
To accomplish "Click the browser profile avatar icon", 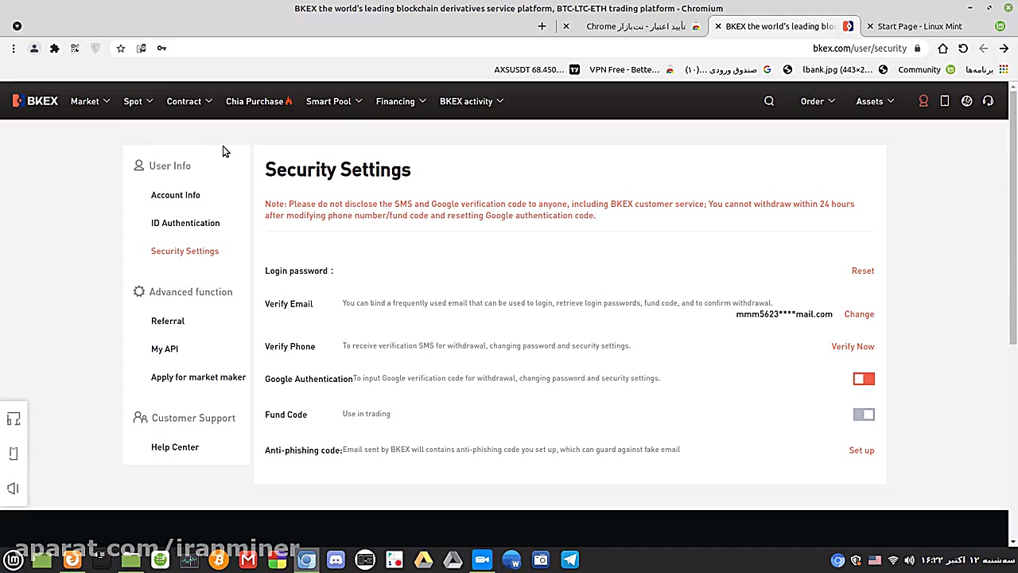I will 34,49.
